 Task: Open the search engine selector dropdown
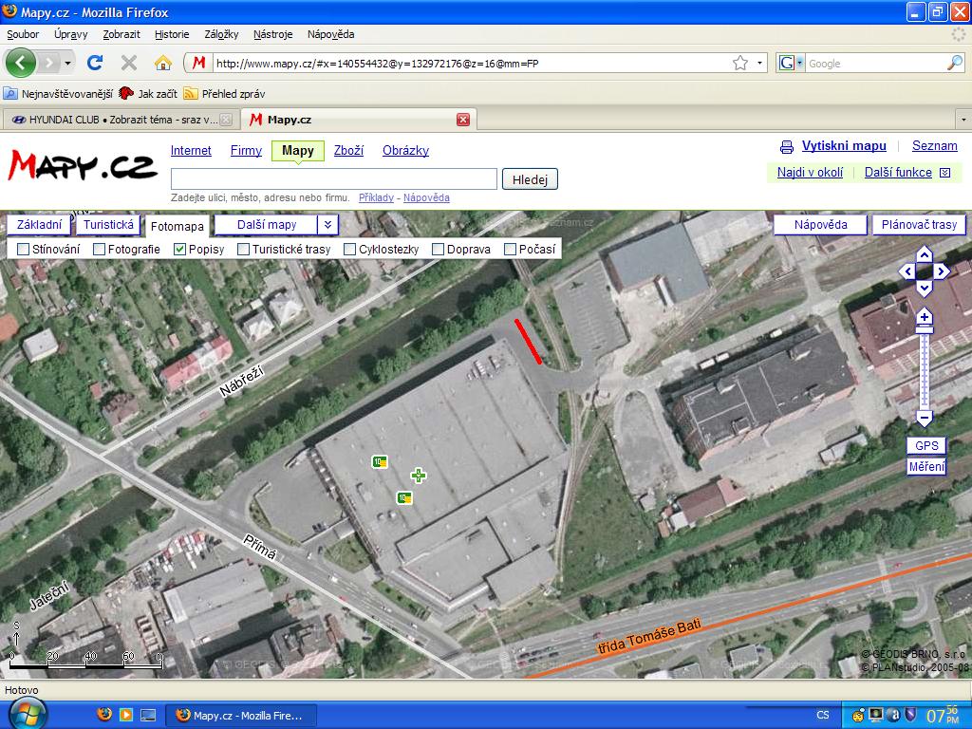[x=790, y=63]
